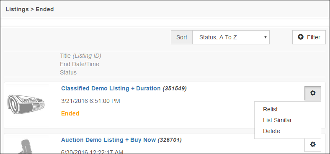Select List Similar in the dropdown menu

[277, 121]
